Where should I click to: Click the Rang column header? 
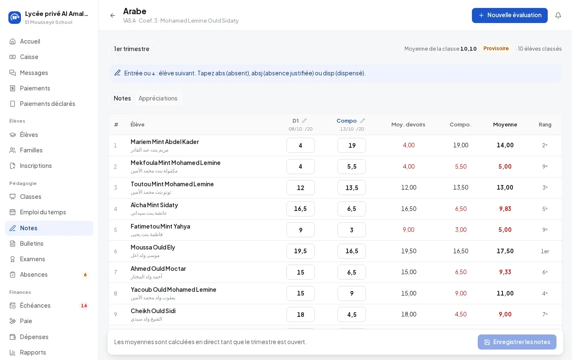coord(545,125)
